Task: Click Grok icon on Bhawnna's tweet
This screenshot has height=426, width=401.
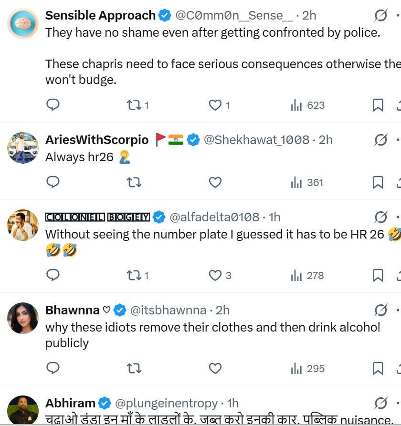Action: [380, 310]
